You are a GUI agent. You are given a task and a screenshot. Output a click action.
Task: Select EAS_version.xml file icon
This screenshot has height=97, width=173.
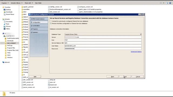click(x=49, y=12)
